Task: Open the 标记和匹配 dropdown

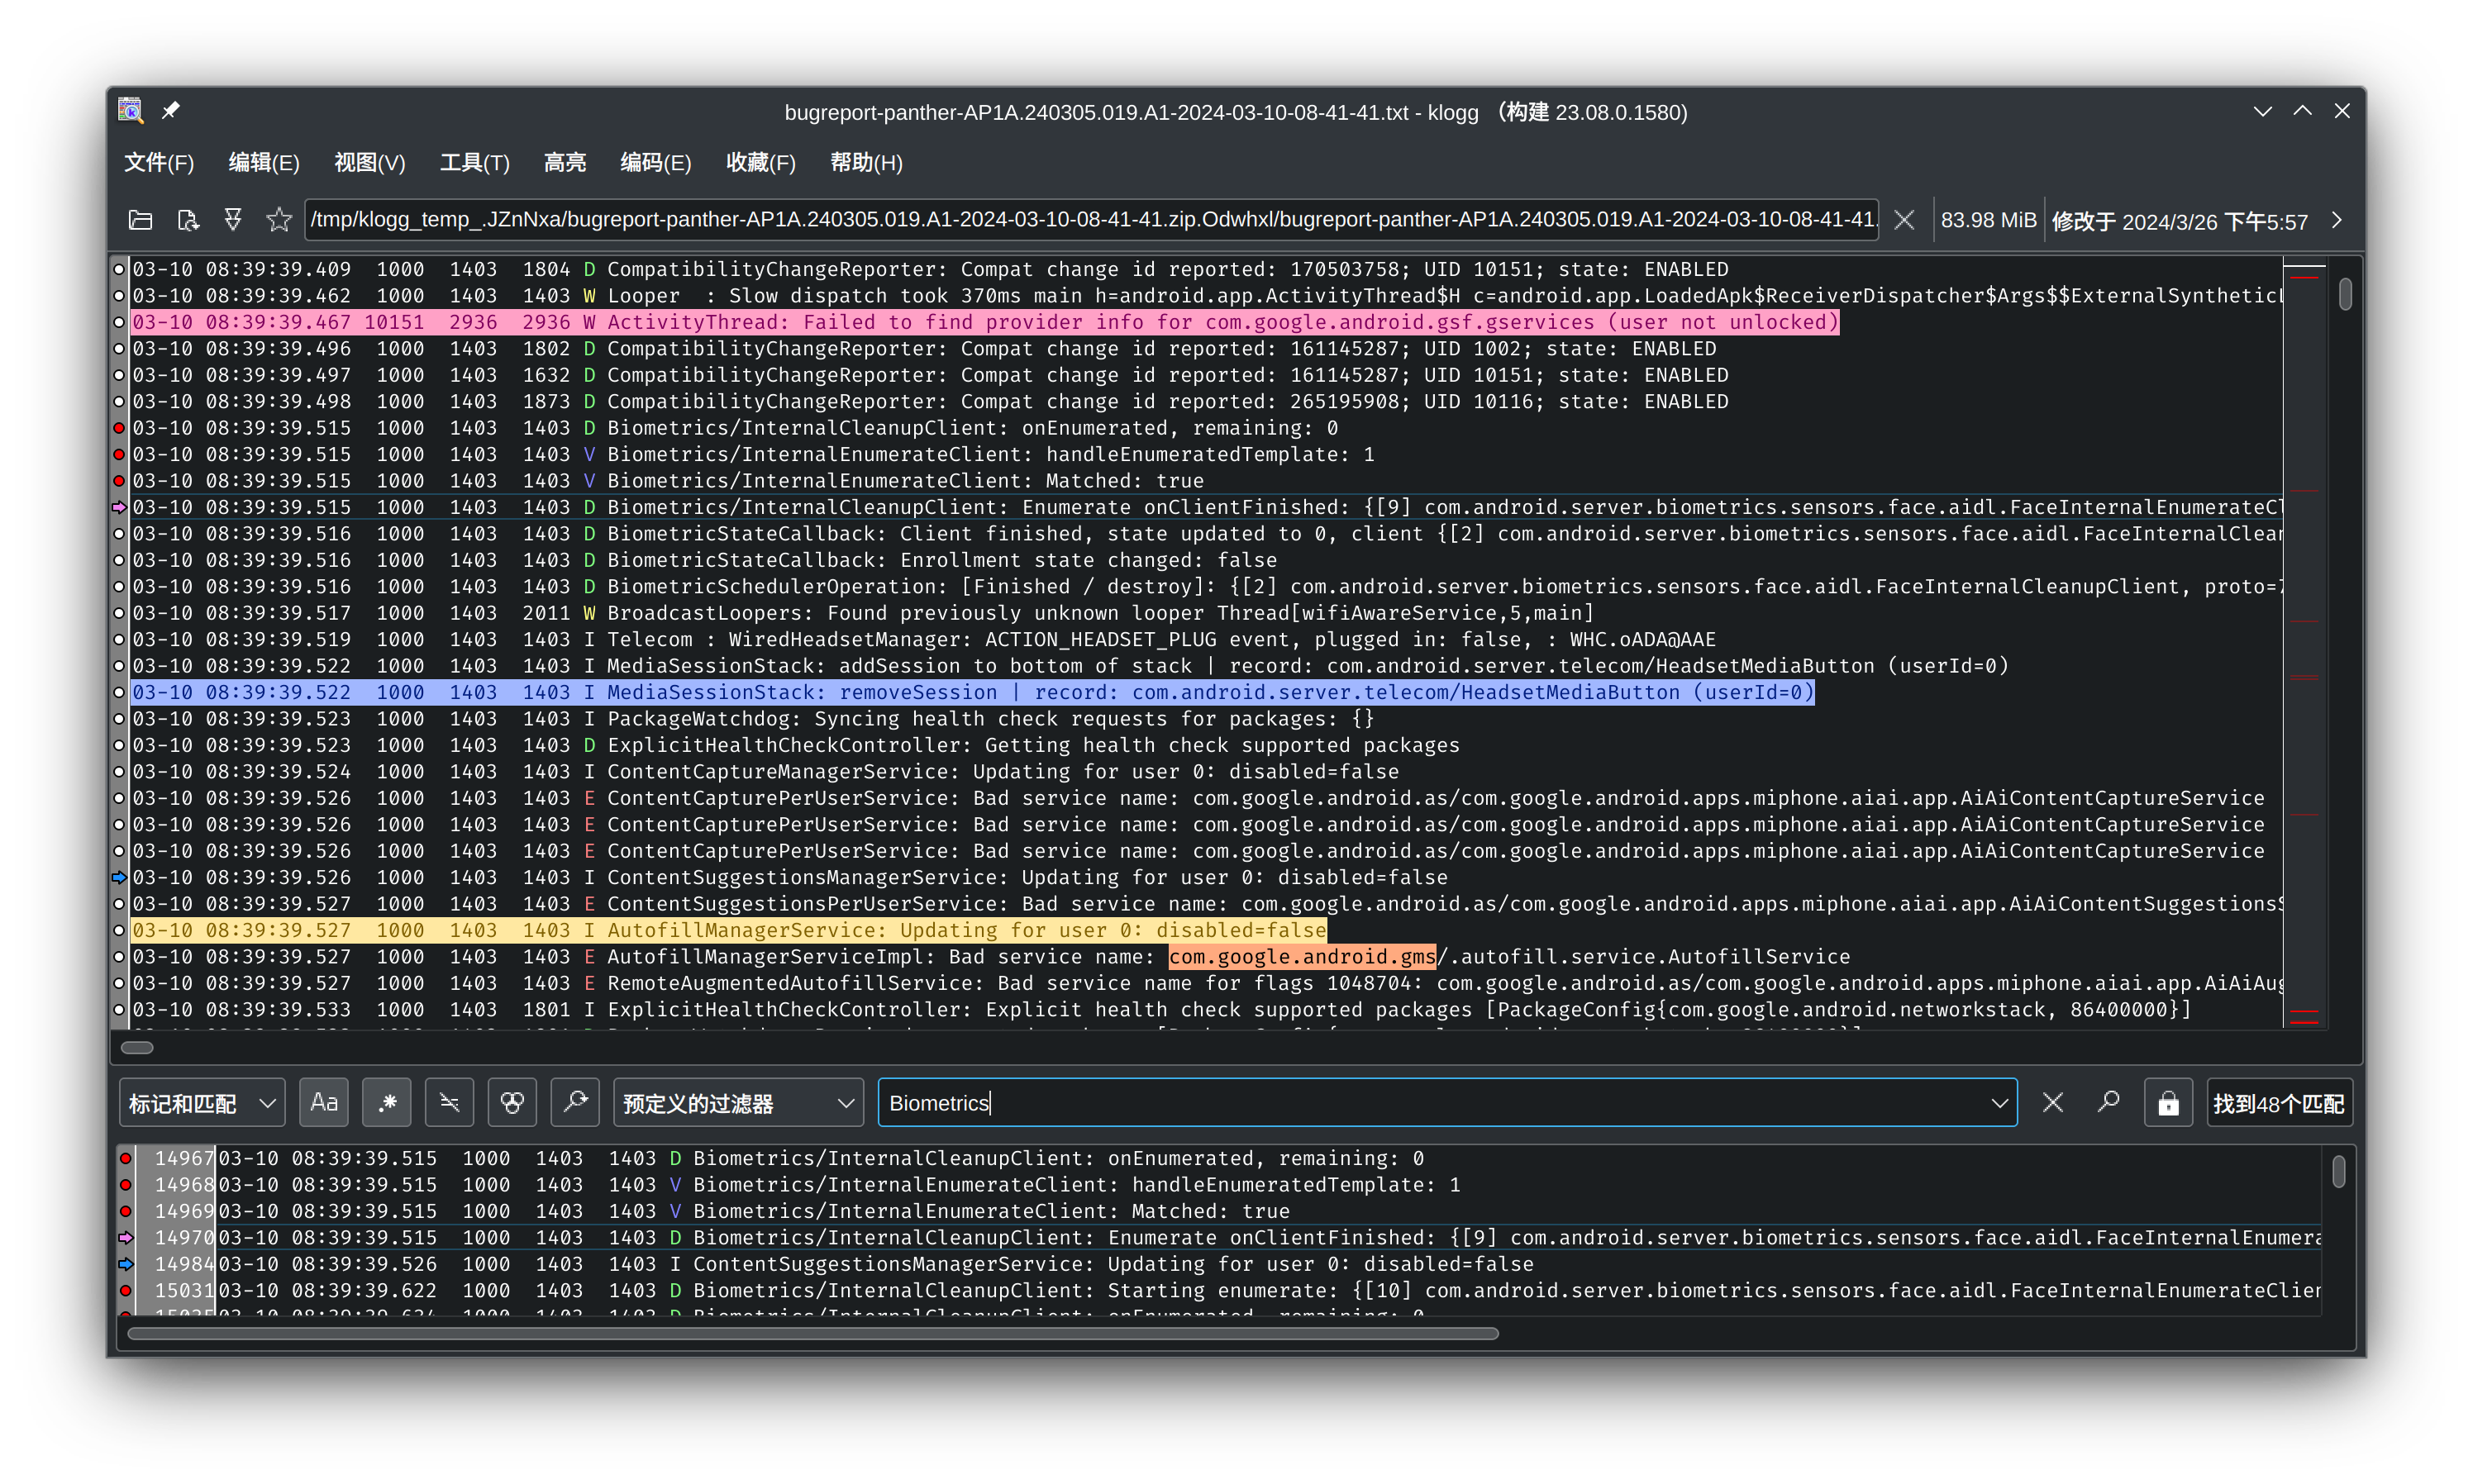Action: click(202, 1103)
